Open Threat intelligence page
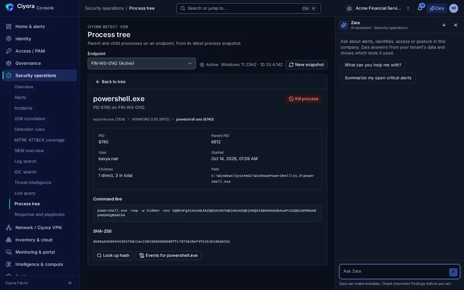Viewport: 464px width, 290px height. click(33, 183)
